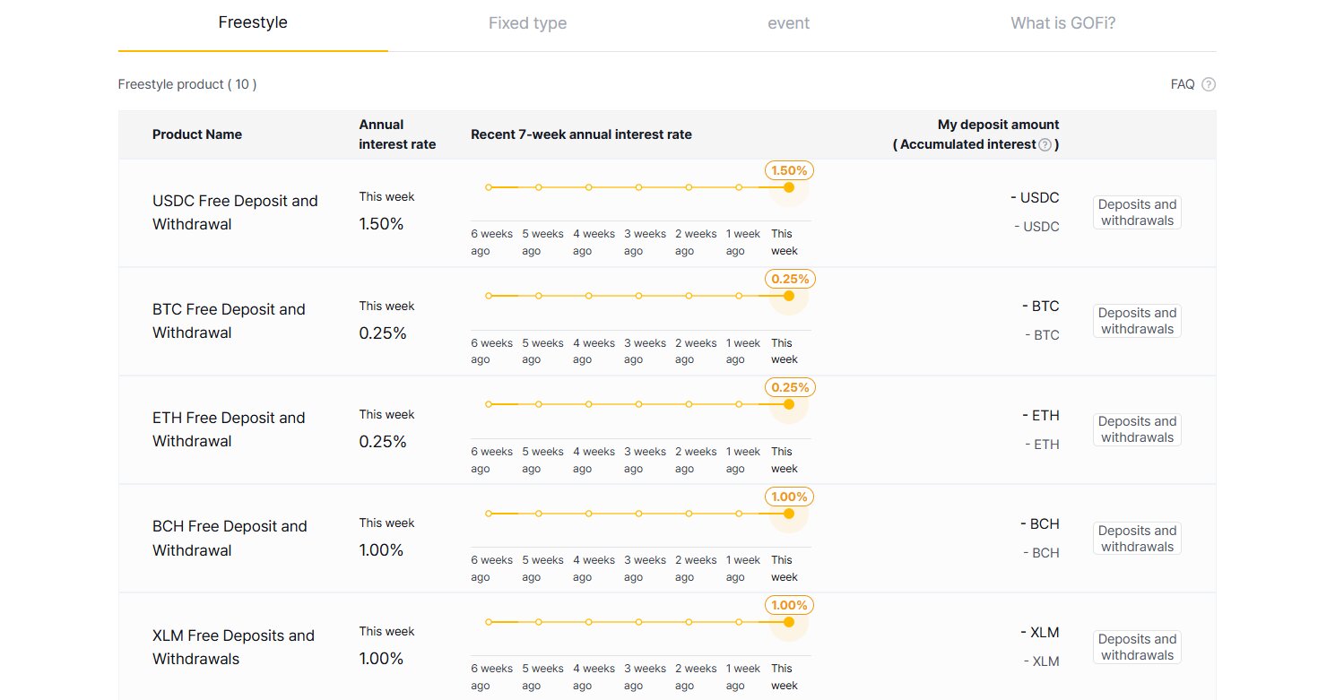The width and height of the screenshot is (1344, 700).
Task: Click BTC chart's 6 weeks ago point
Action: [x=489, y=296]
